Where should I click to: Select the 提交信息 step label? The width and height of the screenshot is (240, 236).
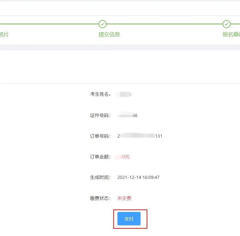pos(109,35)
